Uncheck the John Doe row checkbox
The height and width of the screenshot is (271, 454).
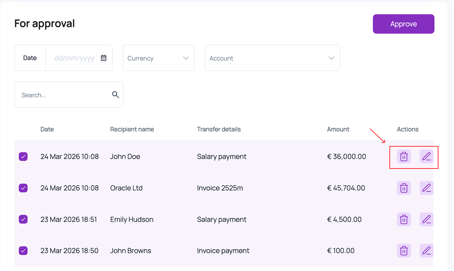click(23, 156)
